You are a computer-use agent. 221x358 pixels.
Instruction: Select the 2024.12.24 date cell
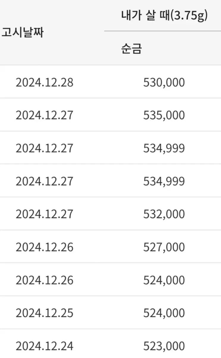[44, 346]
